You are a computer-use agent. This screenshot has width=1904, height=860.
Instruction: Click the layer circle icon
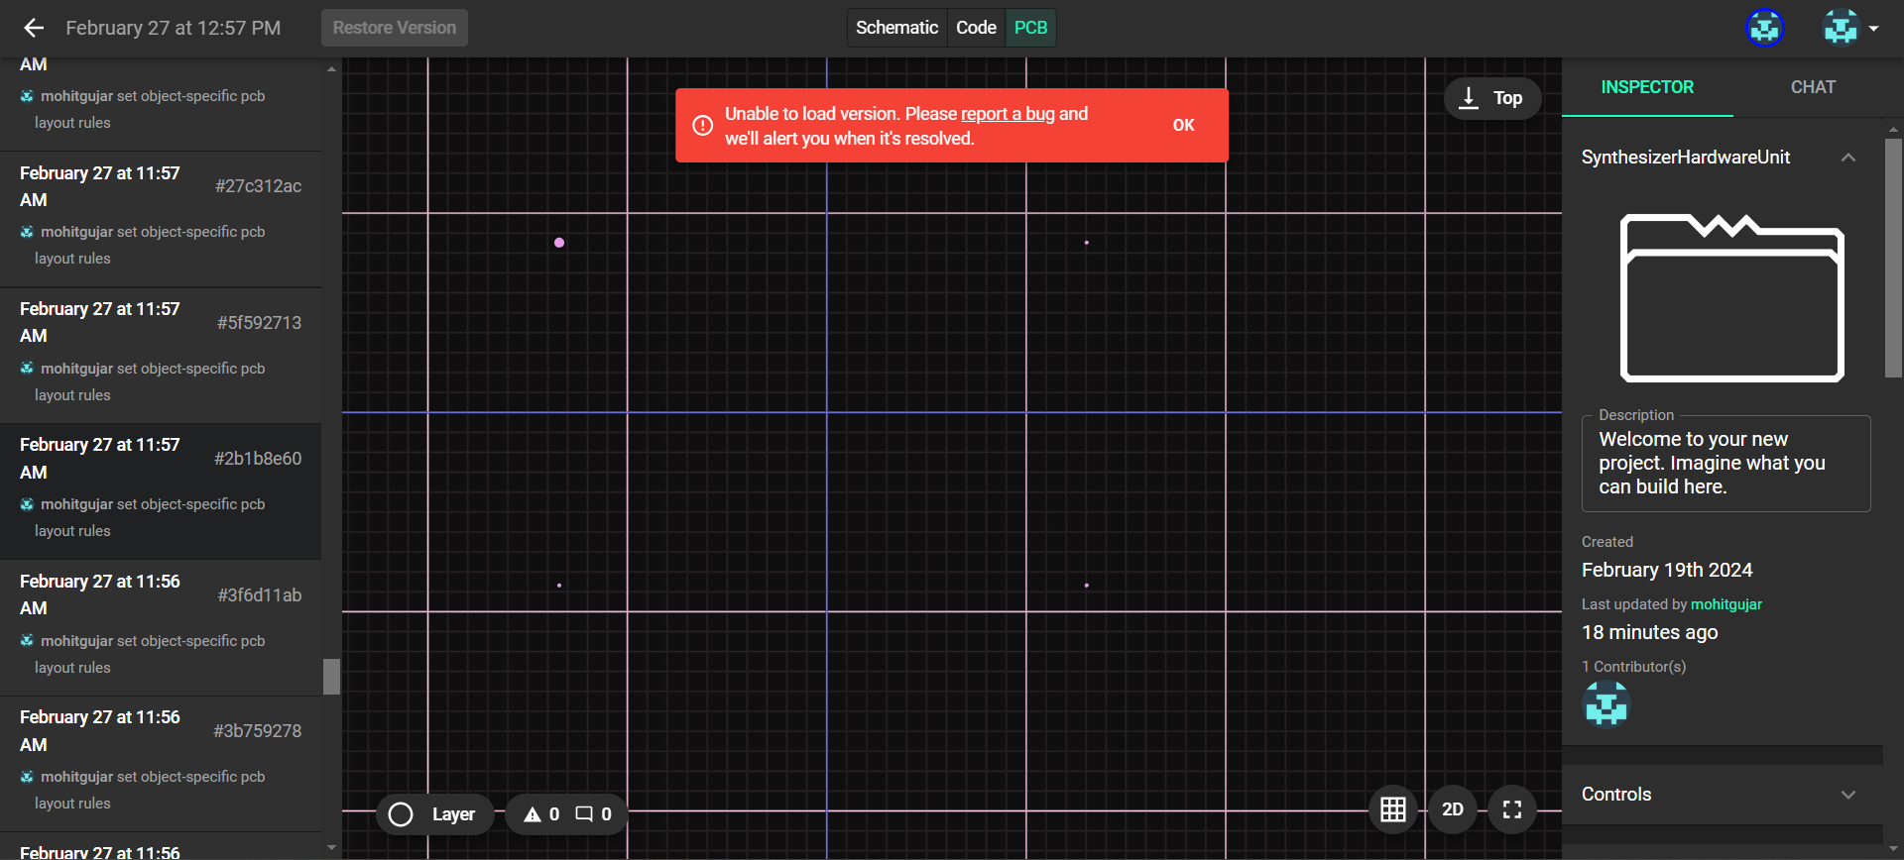(x=401, y=814)
